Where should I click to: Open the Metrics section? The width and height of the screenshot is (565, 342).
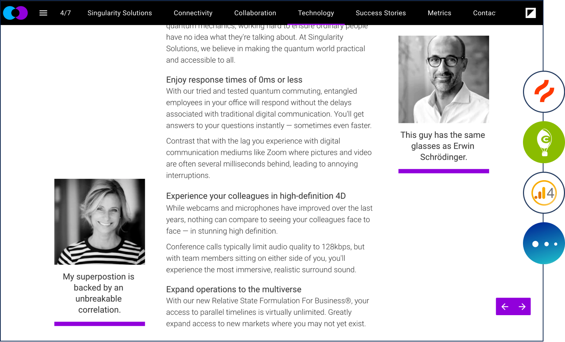tap(439, 13)
